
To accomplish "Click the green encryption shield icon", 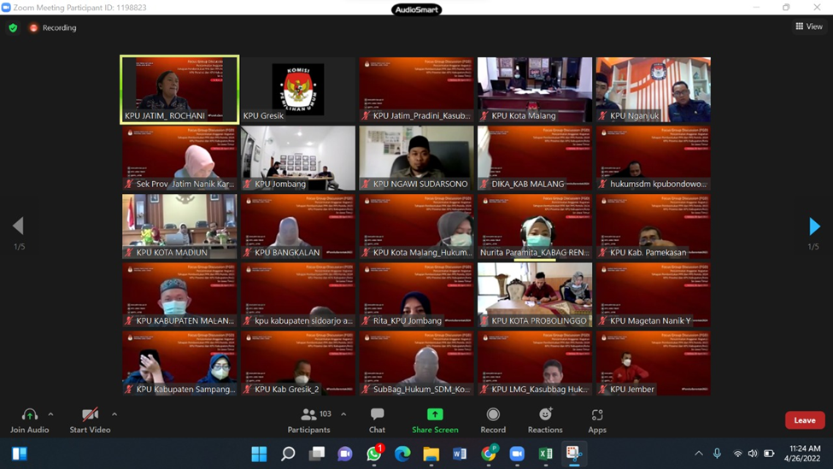I will click(13, 27).
